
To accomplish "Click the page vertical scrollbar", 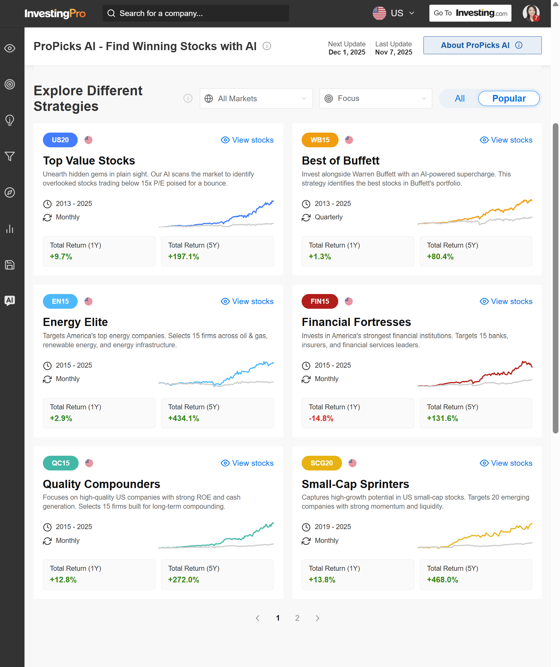I will coord(556,278).
